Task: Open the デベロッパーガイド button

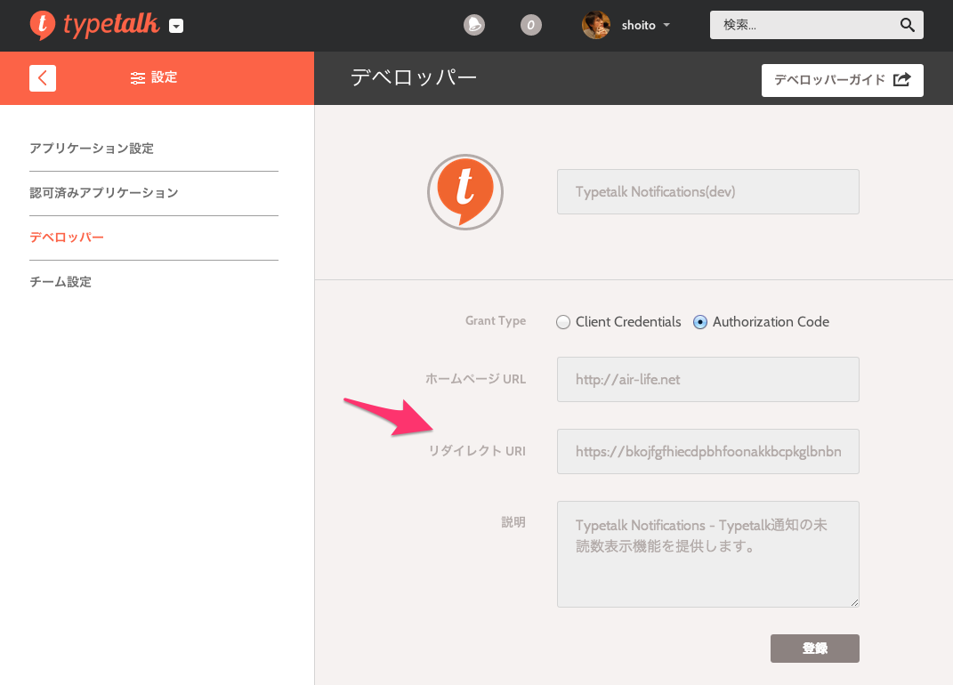Action: pyautogui.click(x=842, y=80)
